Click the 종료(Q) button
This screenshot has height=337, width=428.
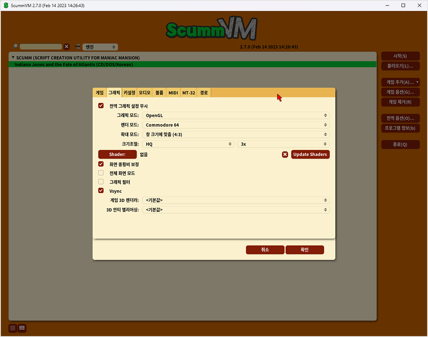400,144
